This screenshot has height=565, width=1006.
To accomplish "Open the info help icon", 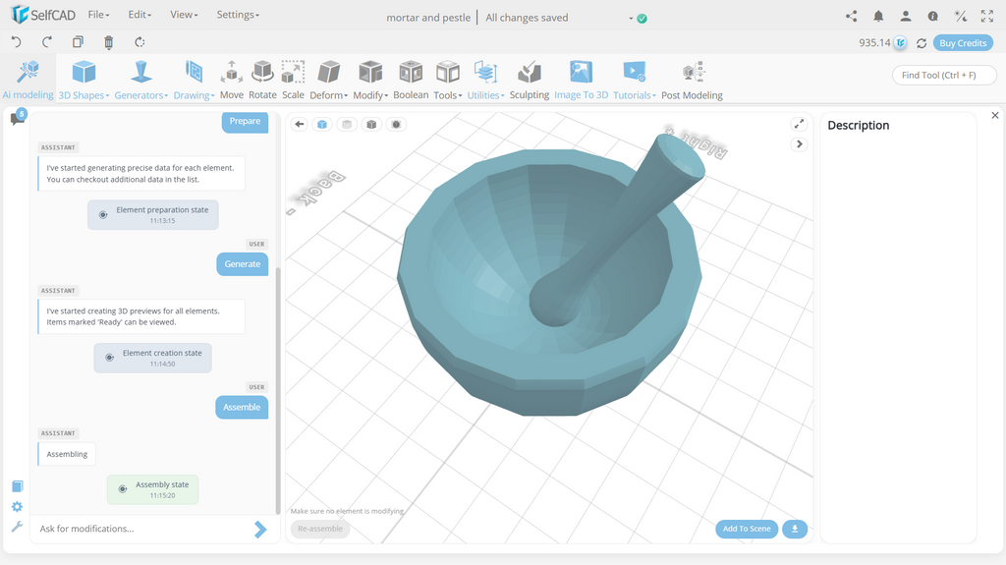I will tap(933, 16).
